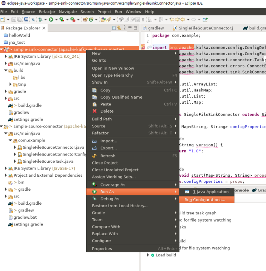266x271 pixels.
Task: Expand SingleFileSourceTask.java tree node
Action: tap(15, 161)
